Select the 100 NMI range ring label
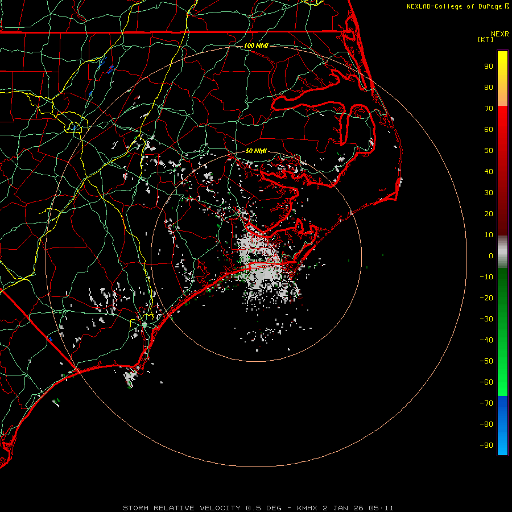Viewport: 512px width, 512px height. 256,46
